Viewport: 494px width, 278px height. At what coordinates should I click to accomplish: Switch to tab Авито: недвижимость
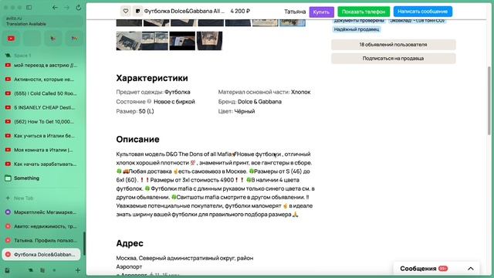42,226
